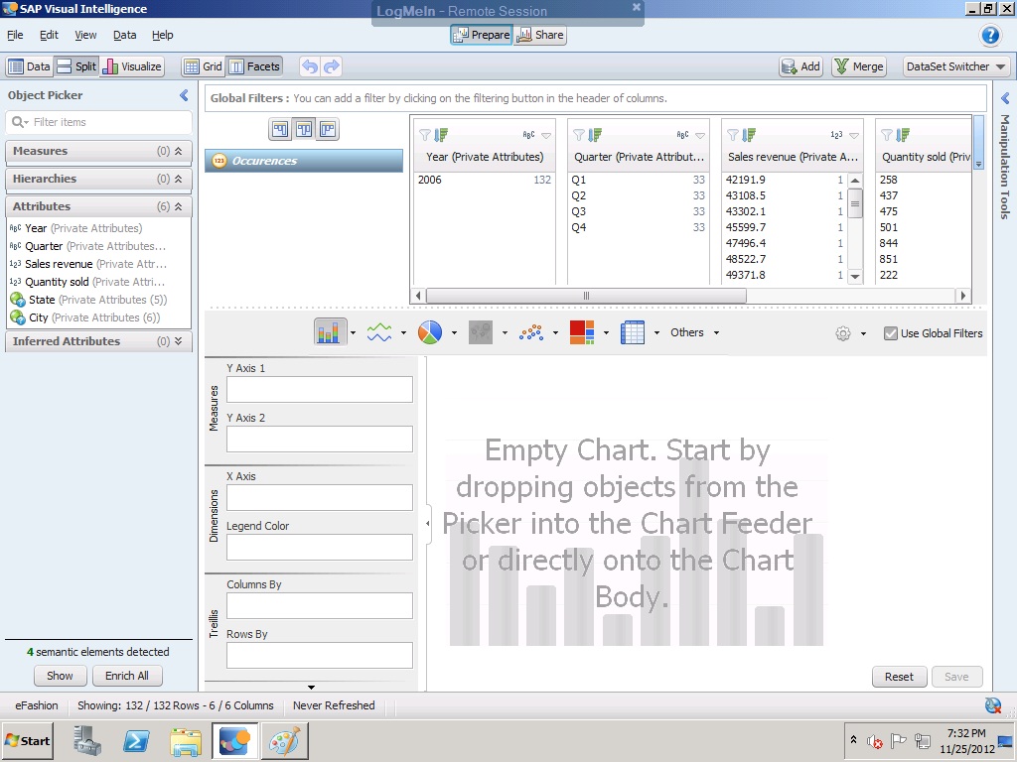Switch to Split view mode

point(76,66)
